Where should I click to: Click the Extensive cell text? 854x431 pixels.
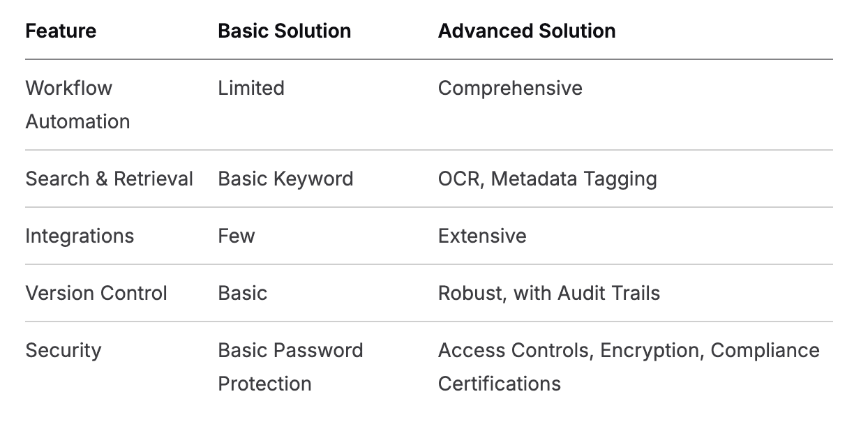481,236
